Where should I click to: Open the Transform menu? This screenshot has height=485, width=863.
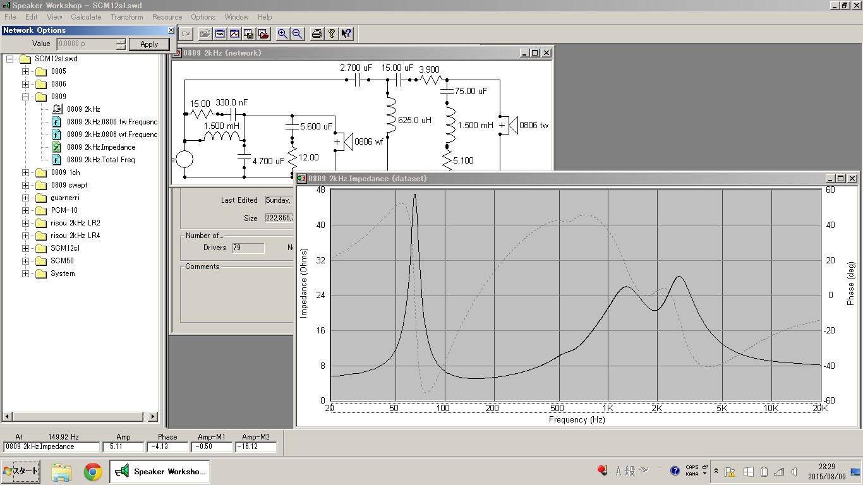coord(126,17)
